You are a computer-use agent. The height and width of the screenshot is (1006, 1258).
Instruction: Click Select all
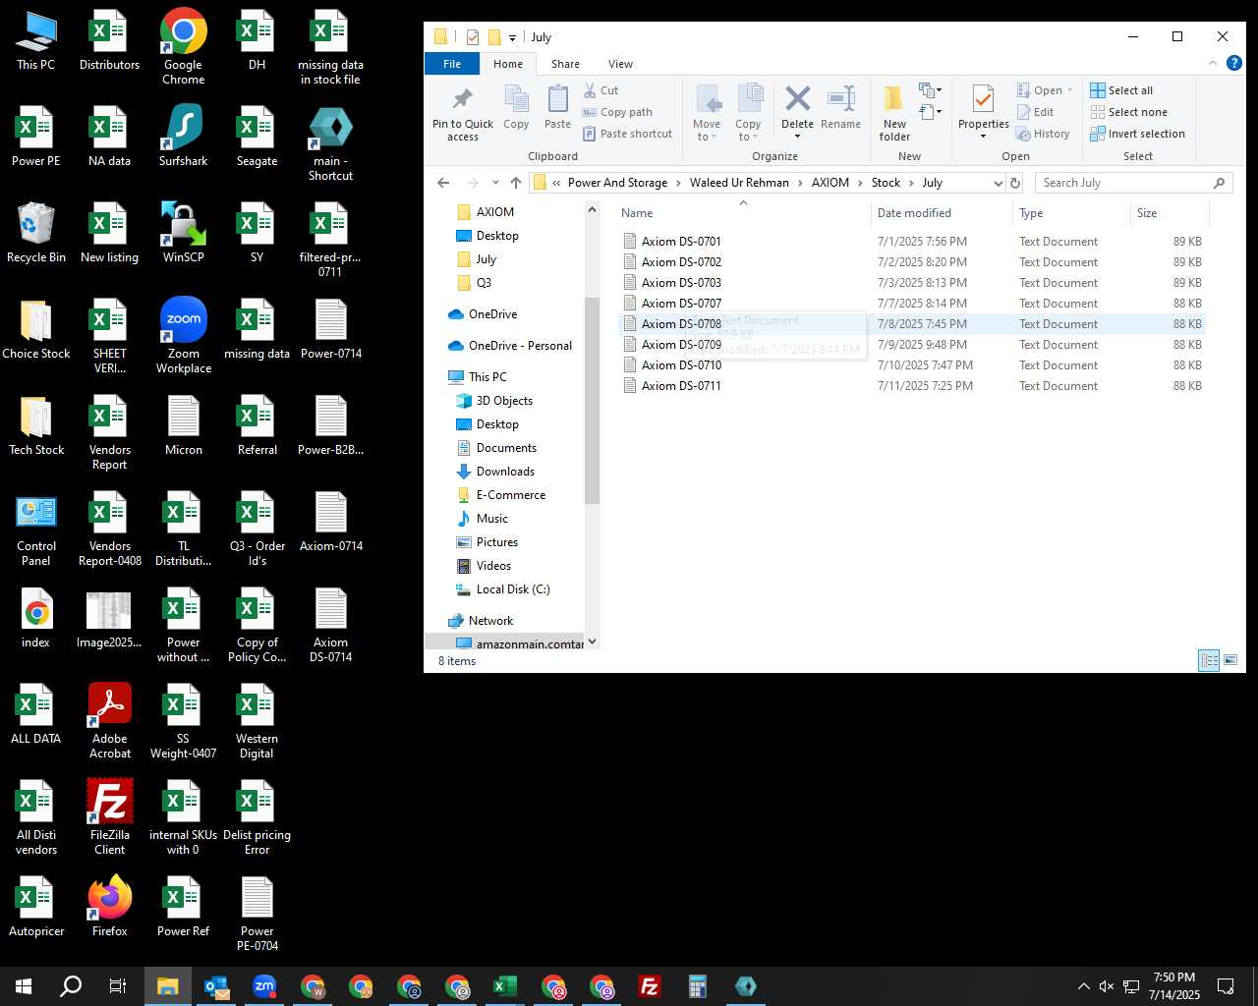tap(1121, 90)
